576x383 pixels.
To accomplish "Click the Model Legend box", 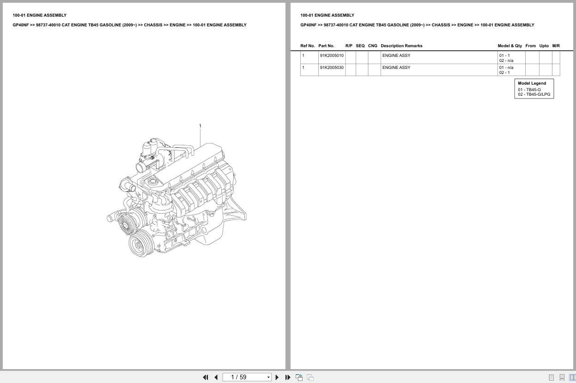I will (534, 89).
